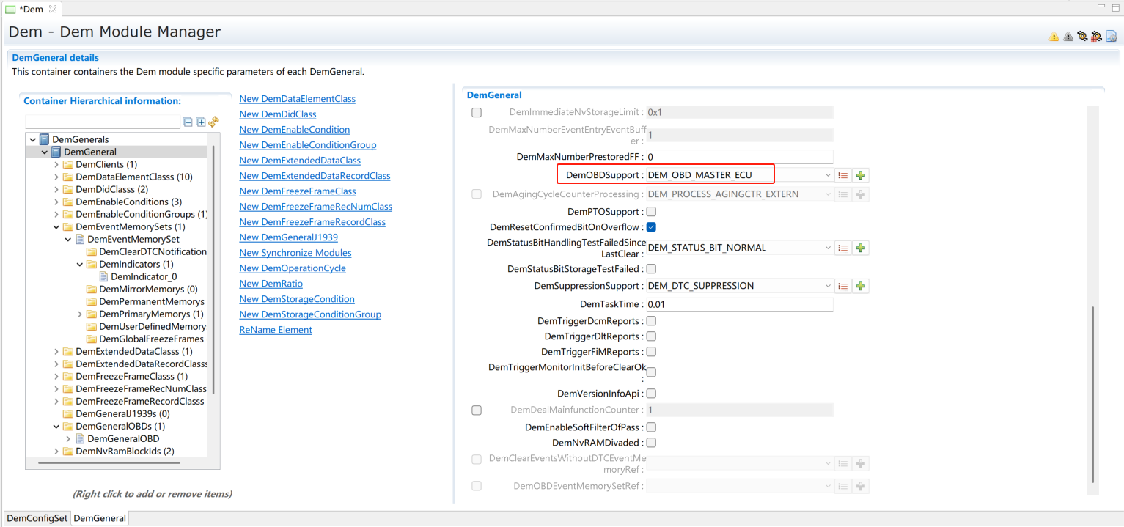This screenshot has width=1124, height=527.
Task: Click the yellow warning triangle icon
Action: [1054, 36]
